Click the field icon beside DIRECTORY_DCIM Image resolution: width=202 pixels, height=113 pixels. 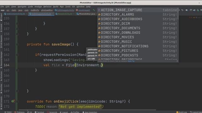tap(99, 24)
